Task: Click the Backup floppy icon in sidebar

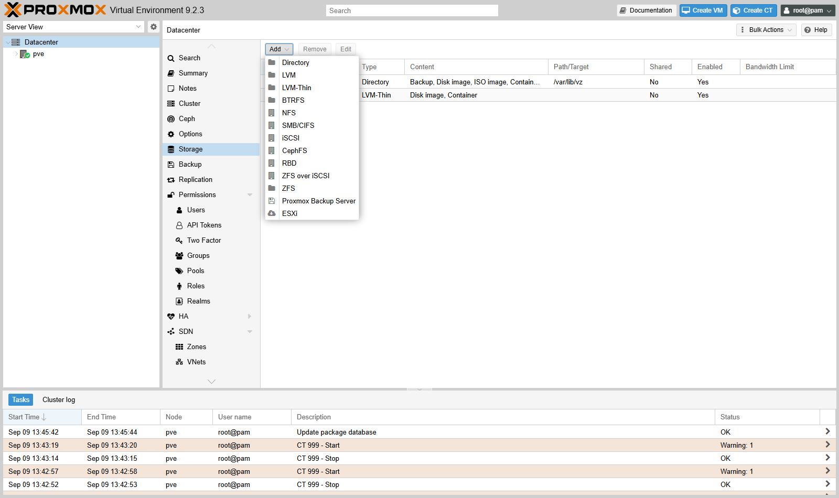Action: [x=171, y=165]
